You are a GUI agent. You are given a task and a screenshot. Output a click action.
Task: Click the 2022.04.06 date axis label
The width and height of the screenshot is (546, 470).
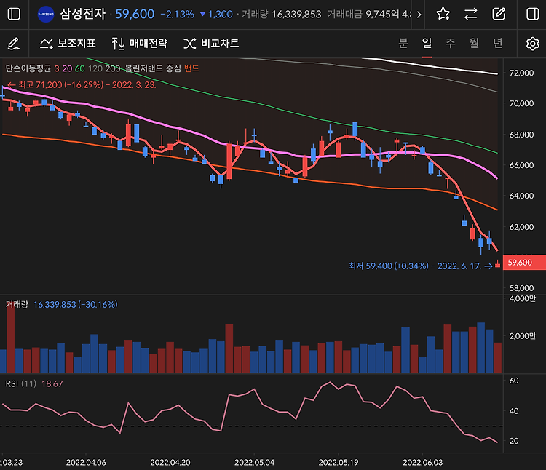86,462
